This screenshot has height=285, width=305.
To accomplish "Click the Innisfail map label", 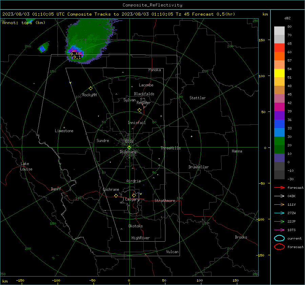I will tap(137, 123).
